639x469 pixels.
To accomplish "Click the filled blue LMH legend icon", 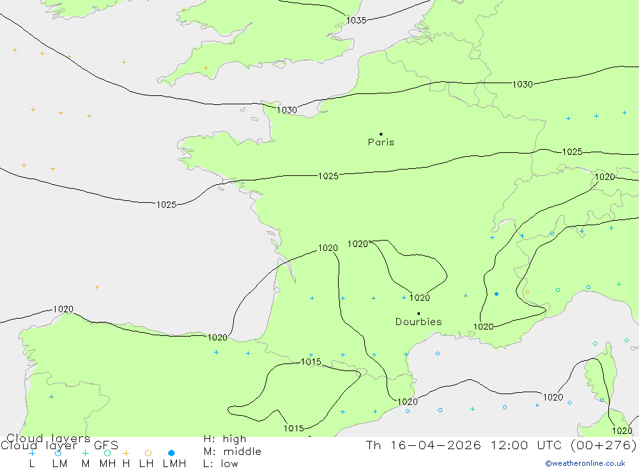I will click(x=171, y=453).
